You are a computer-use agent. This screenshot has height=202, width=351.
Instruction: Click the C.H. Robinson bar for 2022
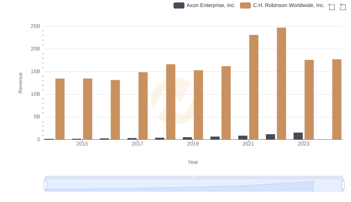point(281,84)
